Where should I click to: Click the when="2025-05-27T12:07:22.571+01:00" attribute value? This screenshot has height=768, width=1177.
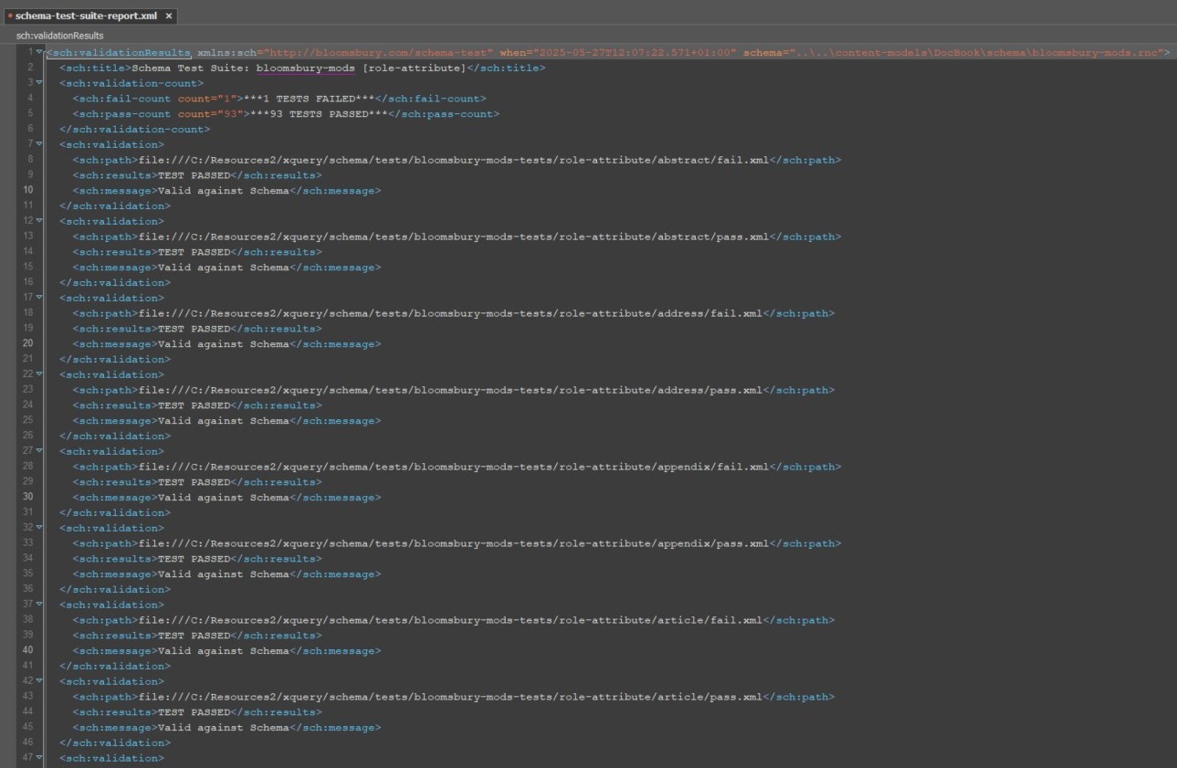[635, 53]
